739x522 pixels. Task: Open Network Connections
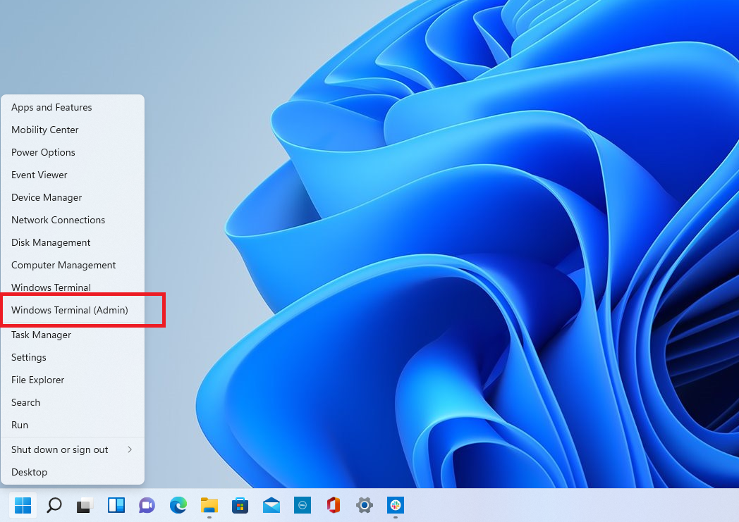pyautogui.click(x=58, y=220)
